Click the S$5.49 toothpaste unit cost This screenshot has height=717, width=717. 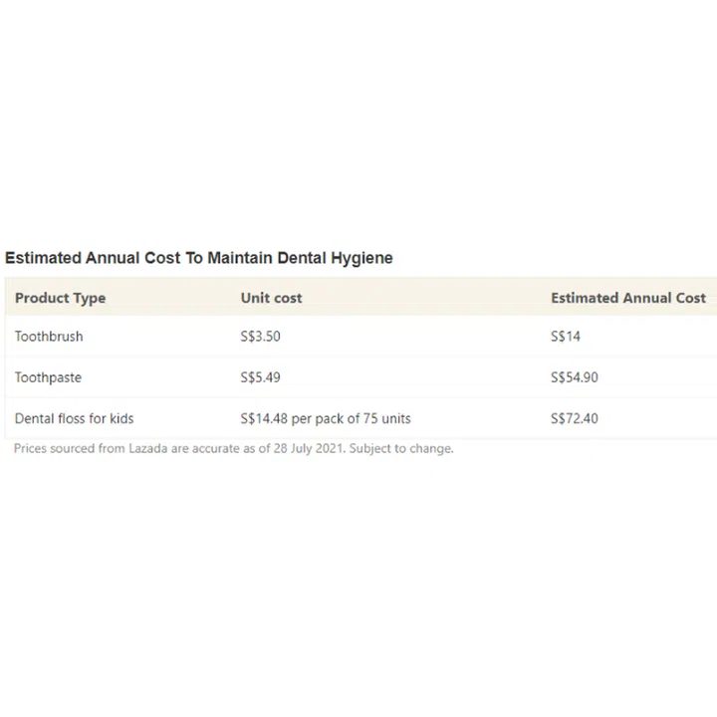260,377
